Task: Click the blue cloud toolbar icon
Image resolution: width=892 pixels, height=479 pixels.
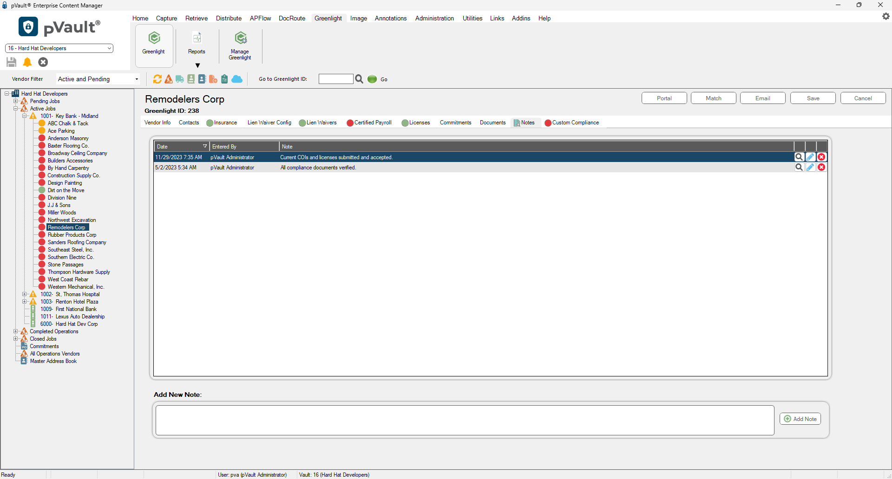Action: tap(237, 79)
